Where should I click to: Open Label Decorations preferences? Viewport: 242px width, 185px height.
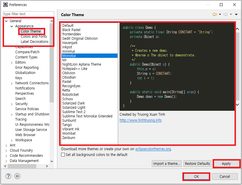[x=35, y=42]
